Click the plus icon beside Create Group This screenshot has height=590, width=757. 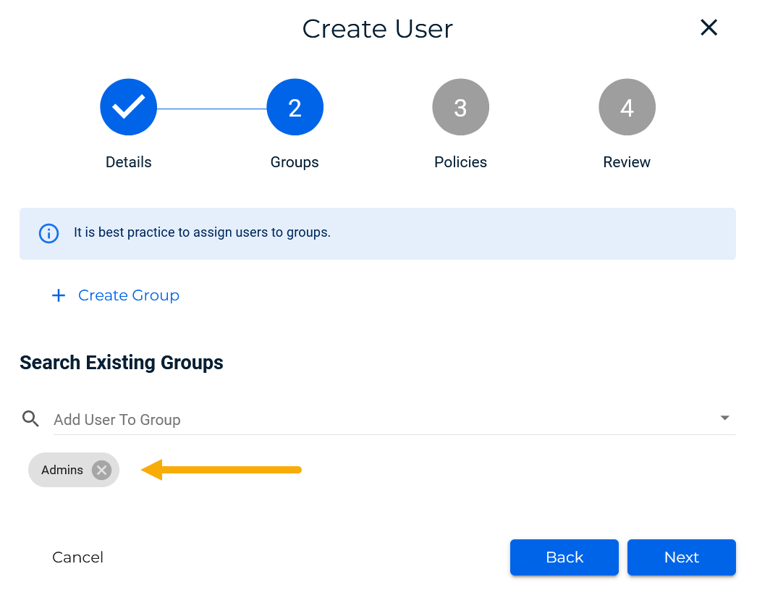(x=59, y=295)
